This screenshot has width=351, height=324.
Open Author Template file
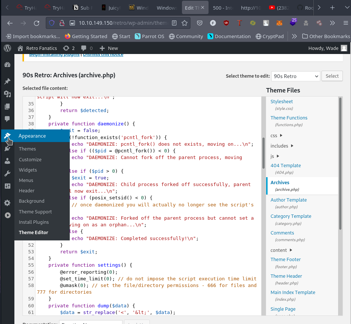point(289,200)
